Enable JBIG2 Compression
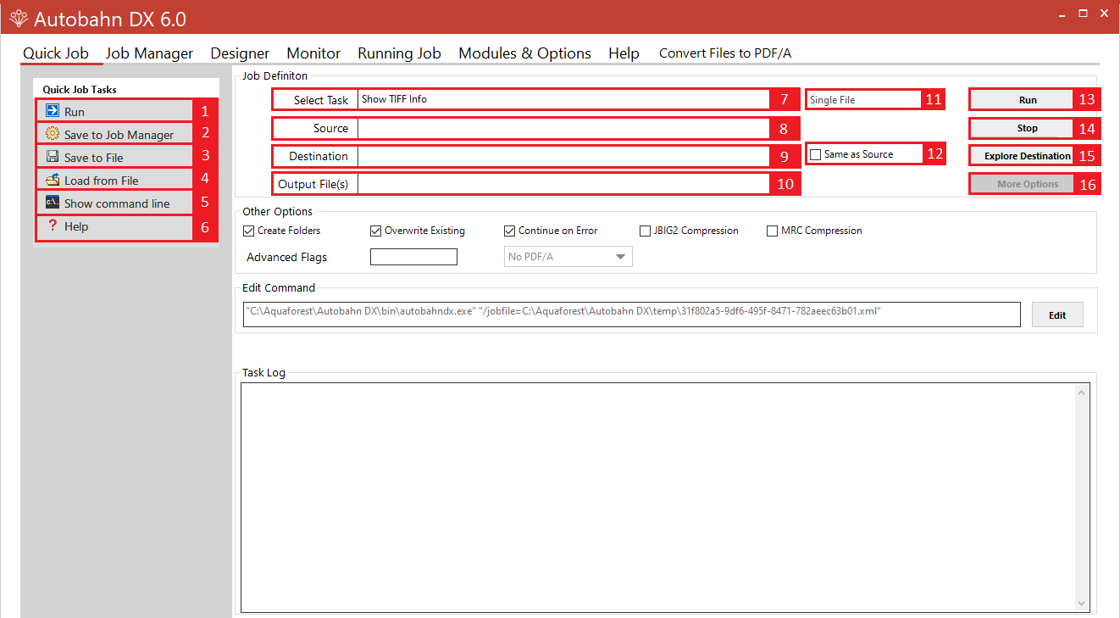The width and height of the screenshot is (1120, 618). click(x=646, y=231)
